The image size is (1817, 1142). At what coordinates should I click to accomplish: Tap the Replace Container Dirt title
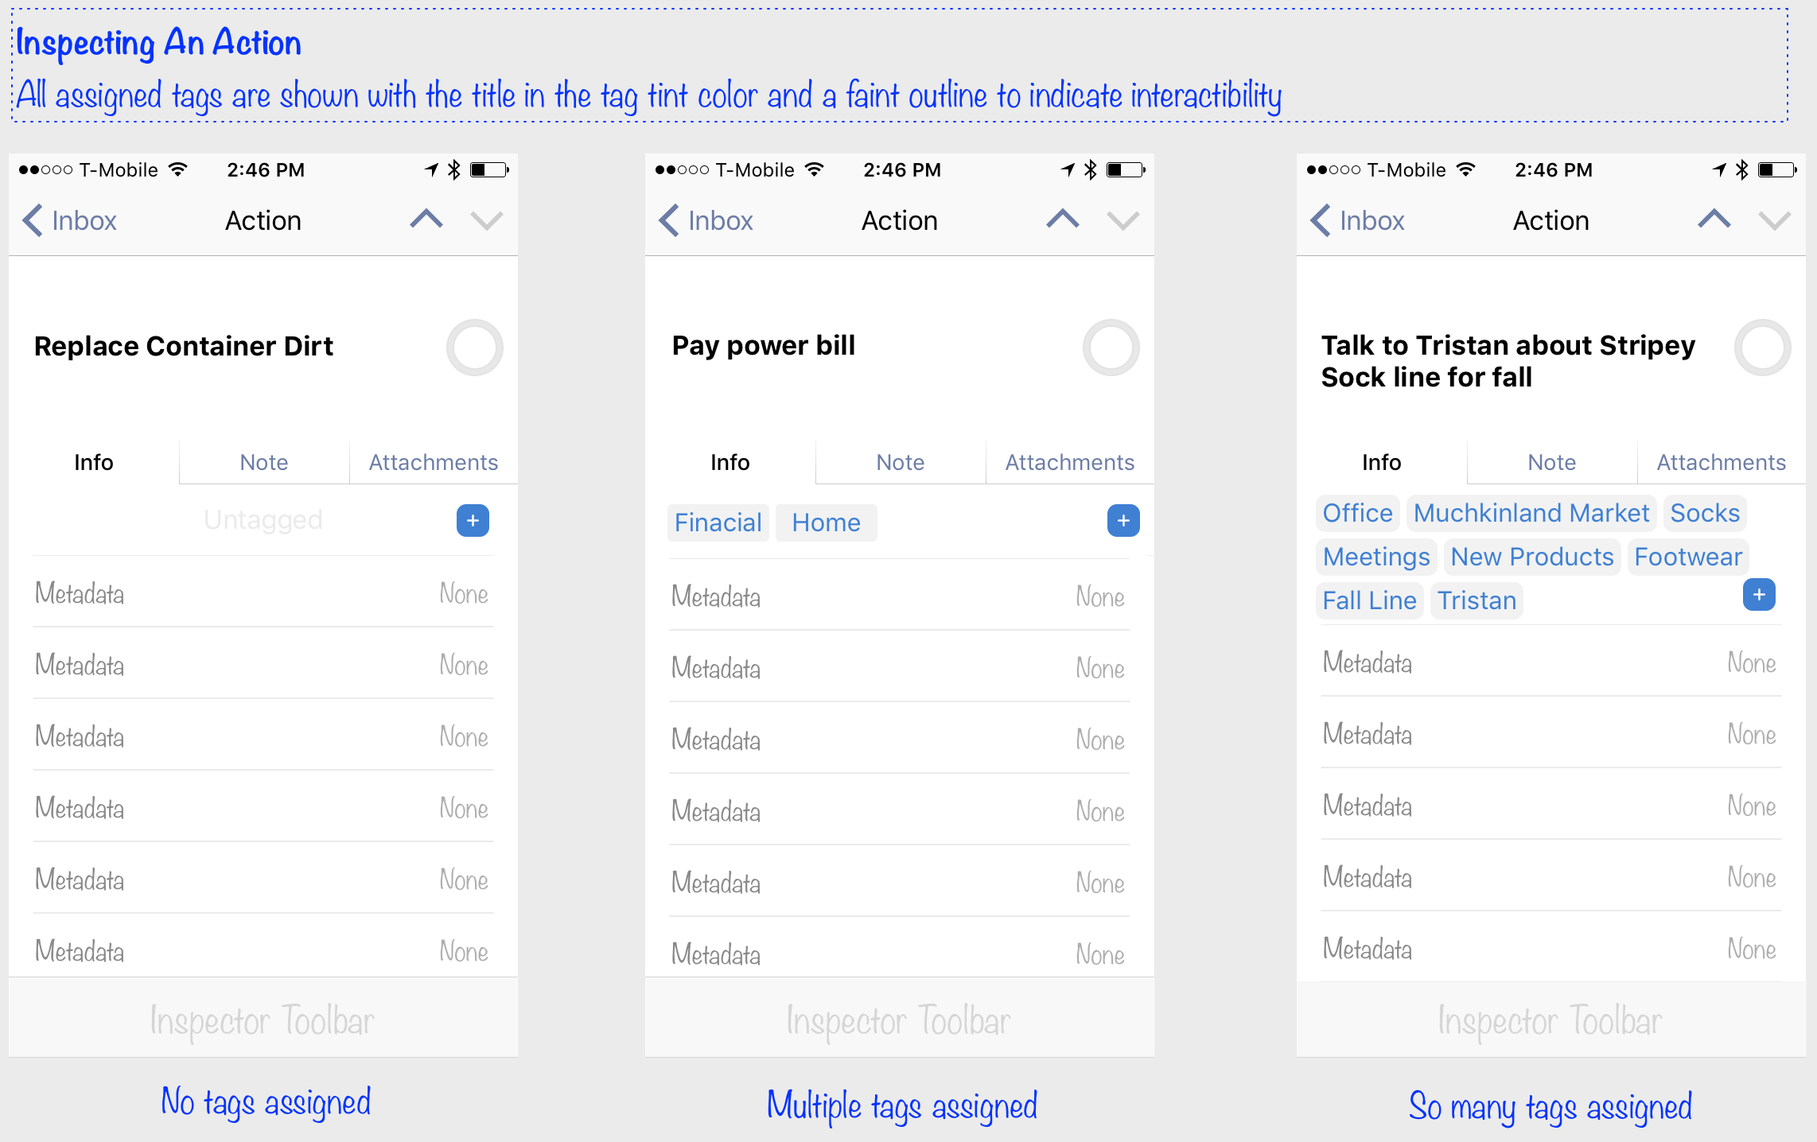point(184,346)
